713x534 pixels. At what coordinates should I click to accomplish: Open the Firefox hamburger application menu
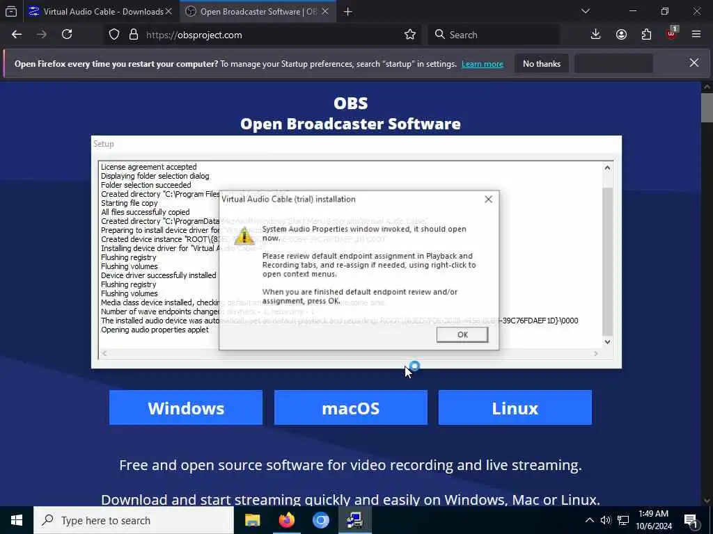tap(696, 35)
